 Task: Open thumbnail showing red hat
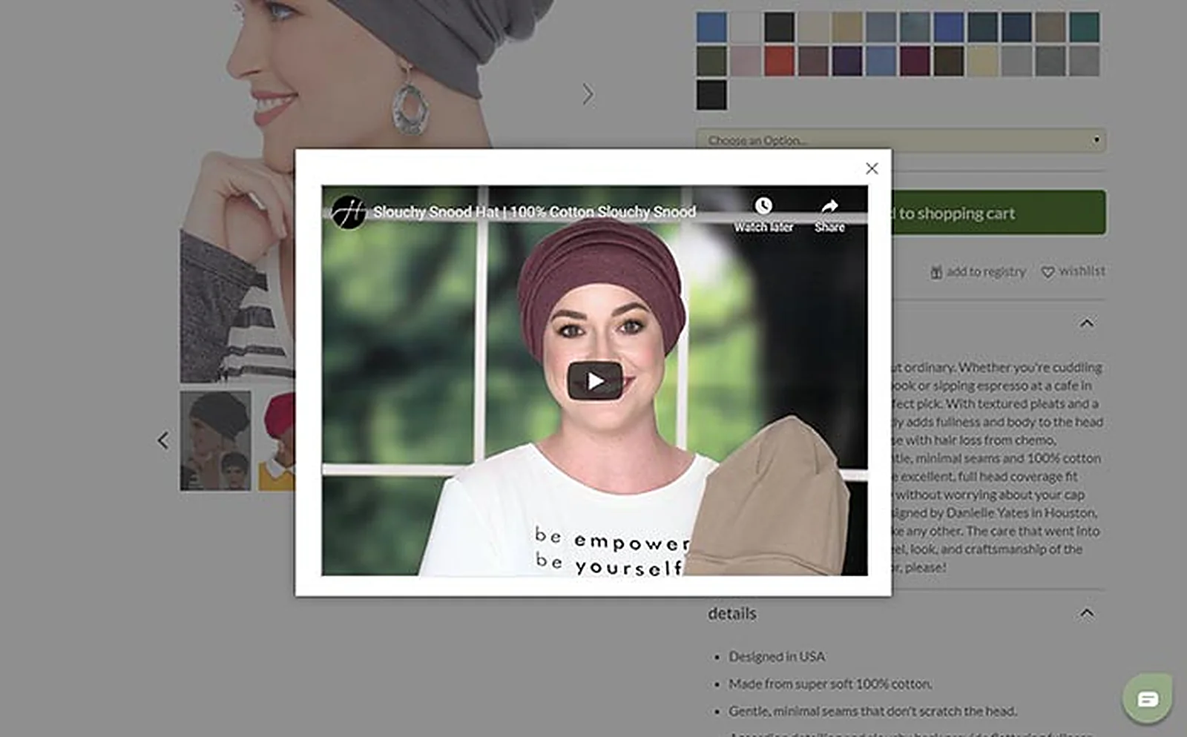click(x=277, y=441)
